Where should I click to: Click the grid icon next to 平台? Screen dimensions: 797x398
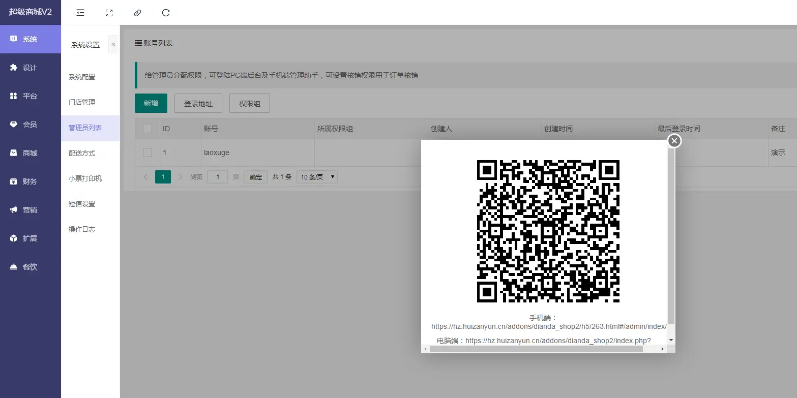14,96
